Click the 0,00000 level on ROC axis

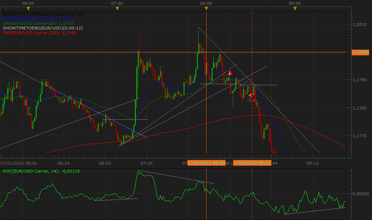pos(360,193)
